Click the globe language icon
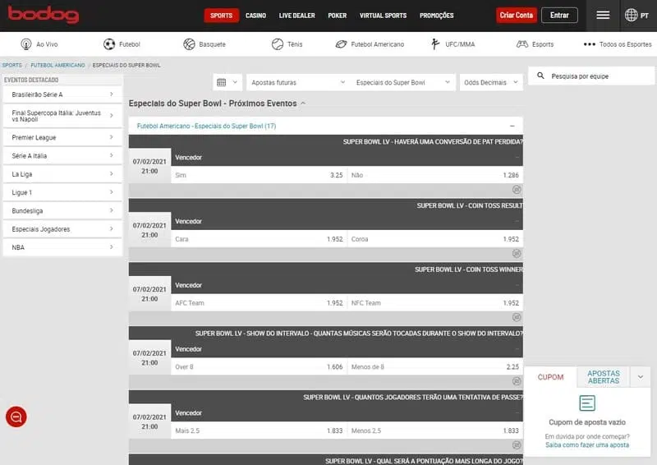657x465 pixels. click(x=631, y=15)
